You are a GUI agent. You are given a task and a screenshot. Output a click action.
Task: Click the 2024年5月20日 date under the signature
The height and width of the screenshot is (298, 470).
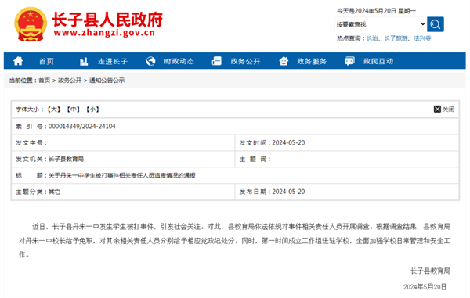click(425, 287)
